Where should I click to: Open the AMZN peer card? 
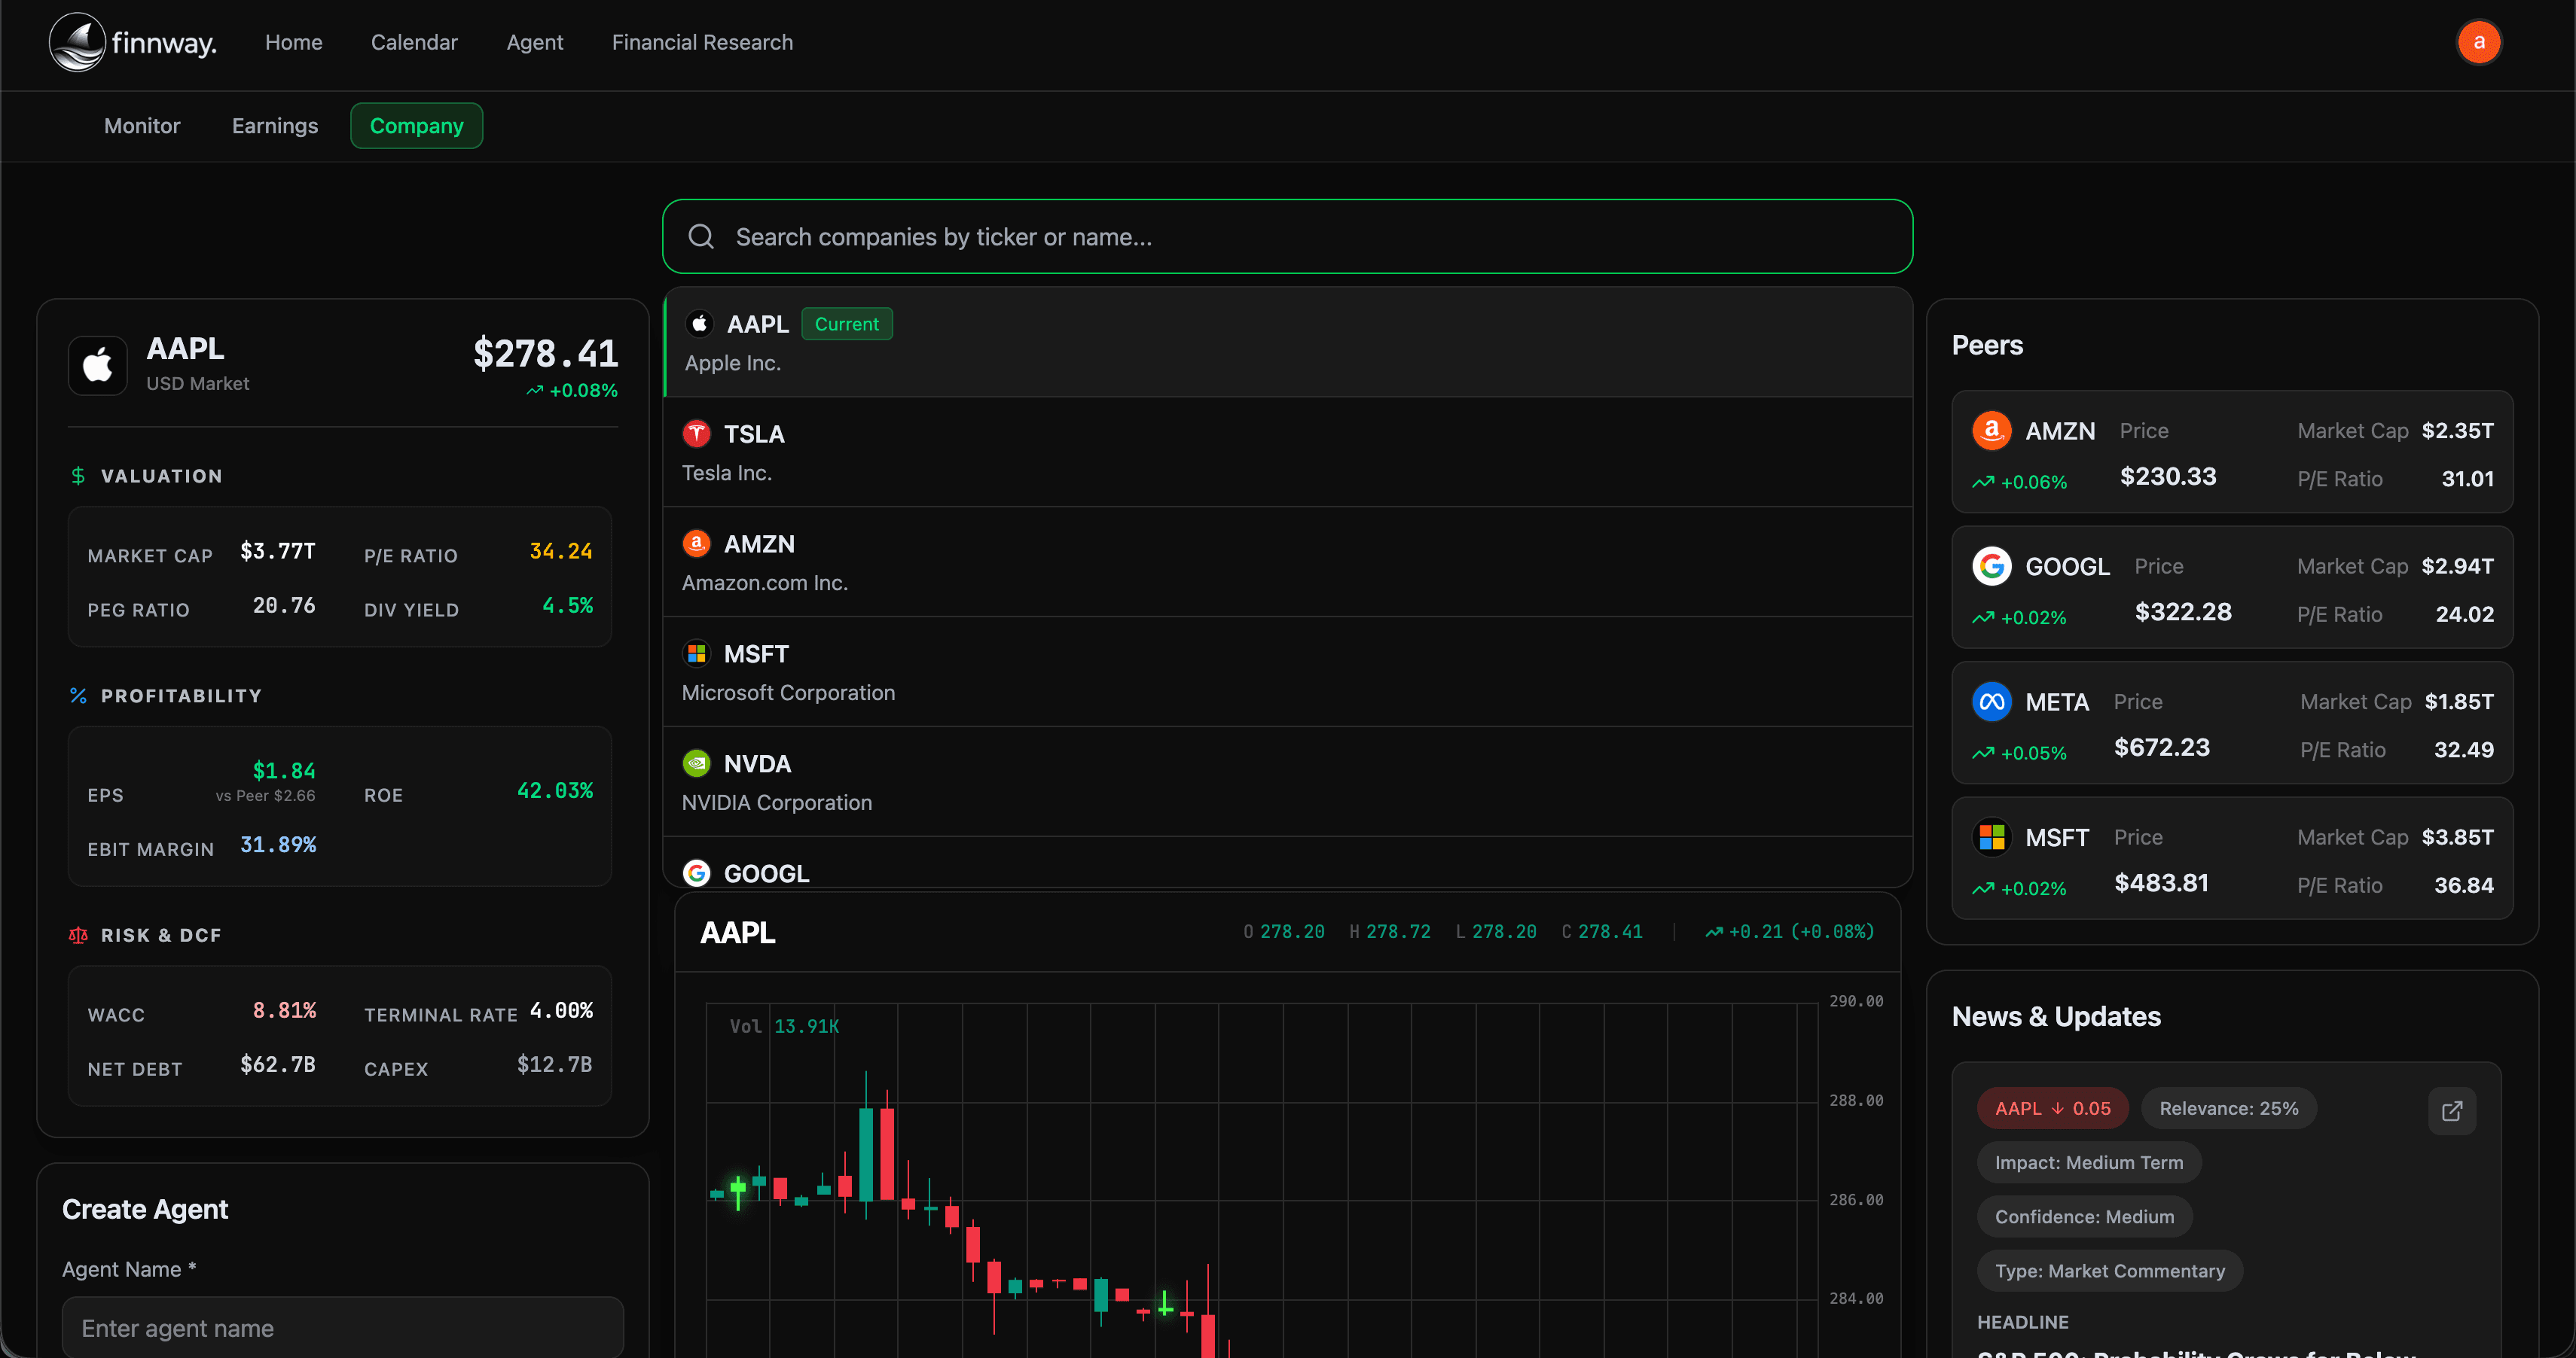2231,452
